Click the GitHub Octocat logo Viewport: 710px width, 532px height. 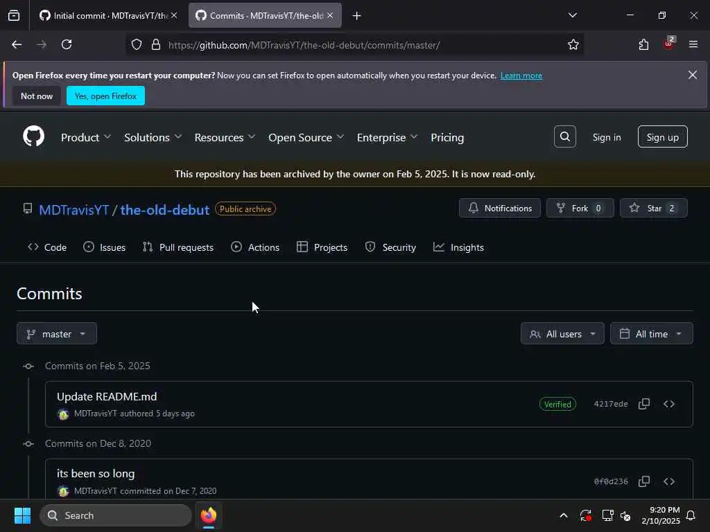pyautogui.click(x=33, y=136)
